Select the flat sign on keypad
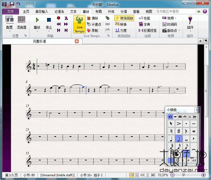This screenshot has width=211, height=180. click(x=186, y=131)
